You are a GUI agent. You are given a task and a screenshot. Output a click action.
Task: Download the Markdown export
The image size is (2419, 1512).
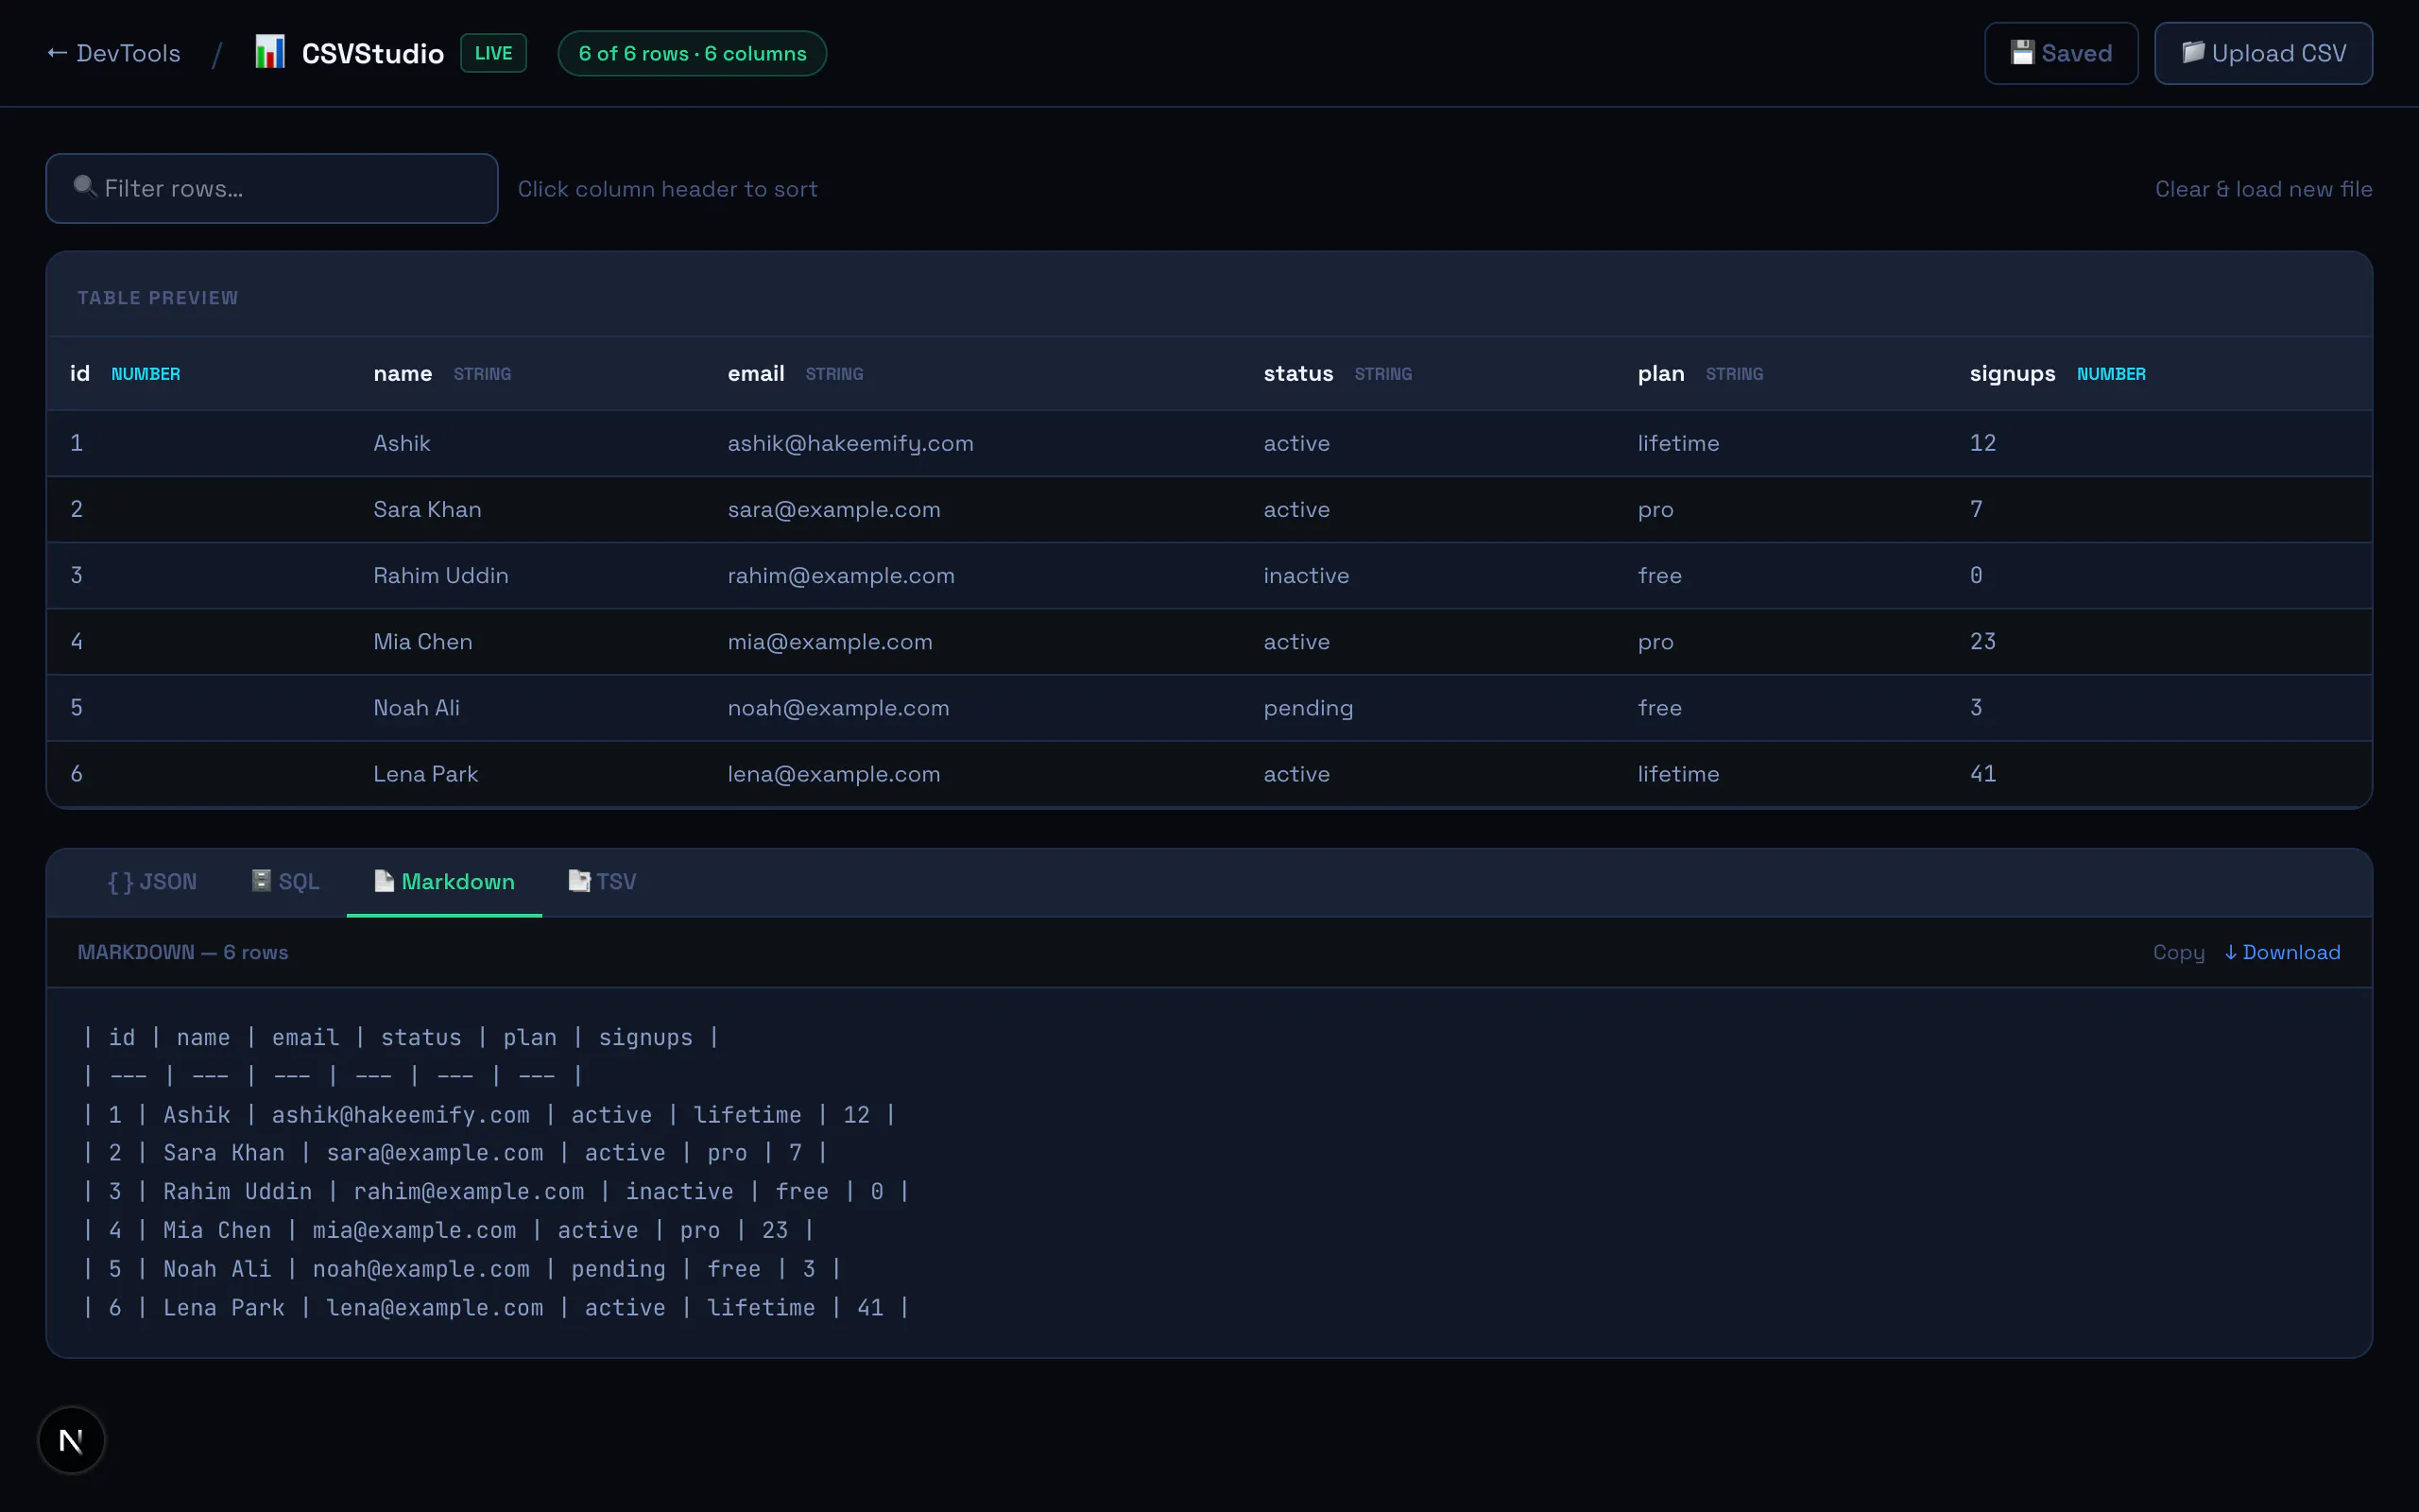click(2282, 952)
